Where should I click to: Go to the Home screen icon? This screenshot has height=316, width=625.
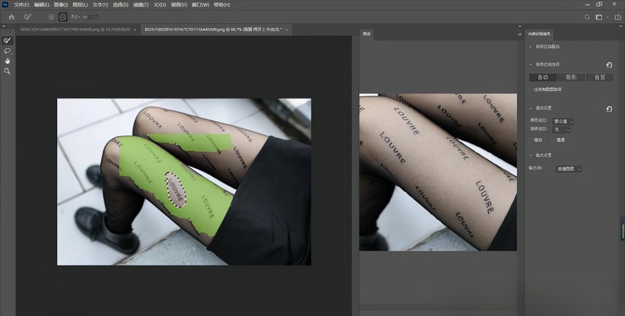(x=12, y=17)
